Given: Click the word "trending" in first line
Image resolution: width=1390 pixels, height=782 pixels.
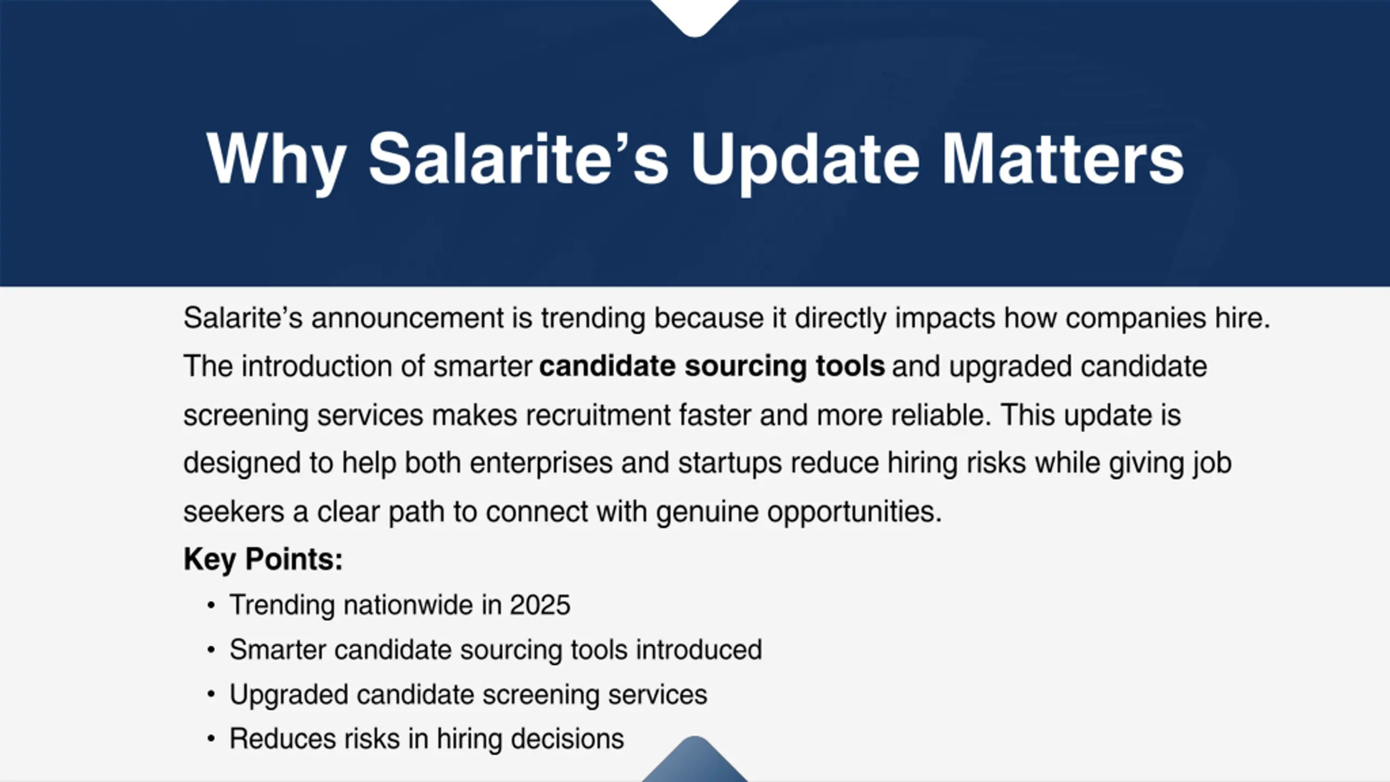Looking at the screenshot, I should (593, 318).
